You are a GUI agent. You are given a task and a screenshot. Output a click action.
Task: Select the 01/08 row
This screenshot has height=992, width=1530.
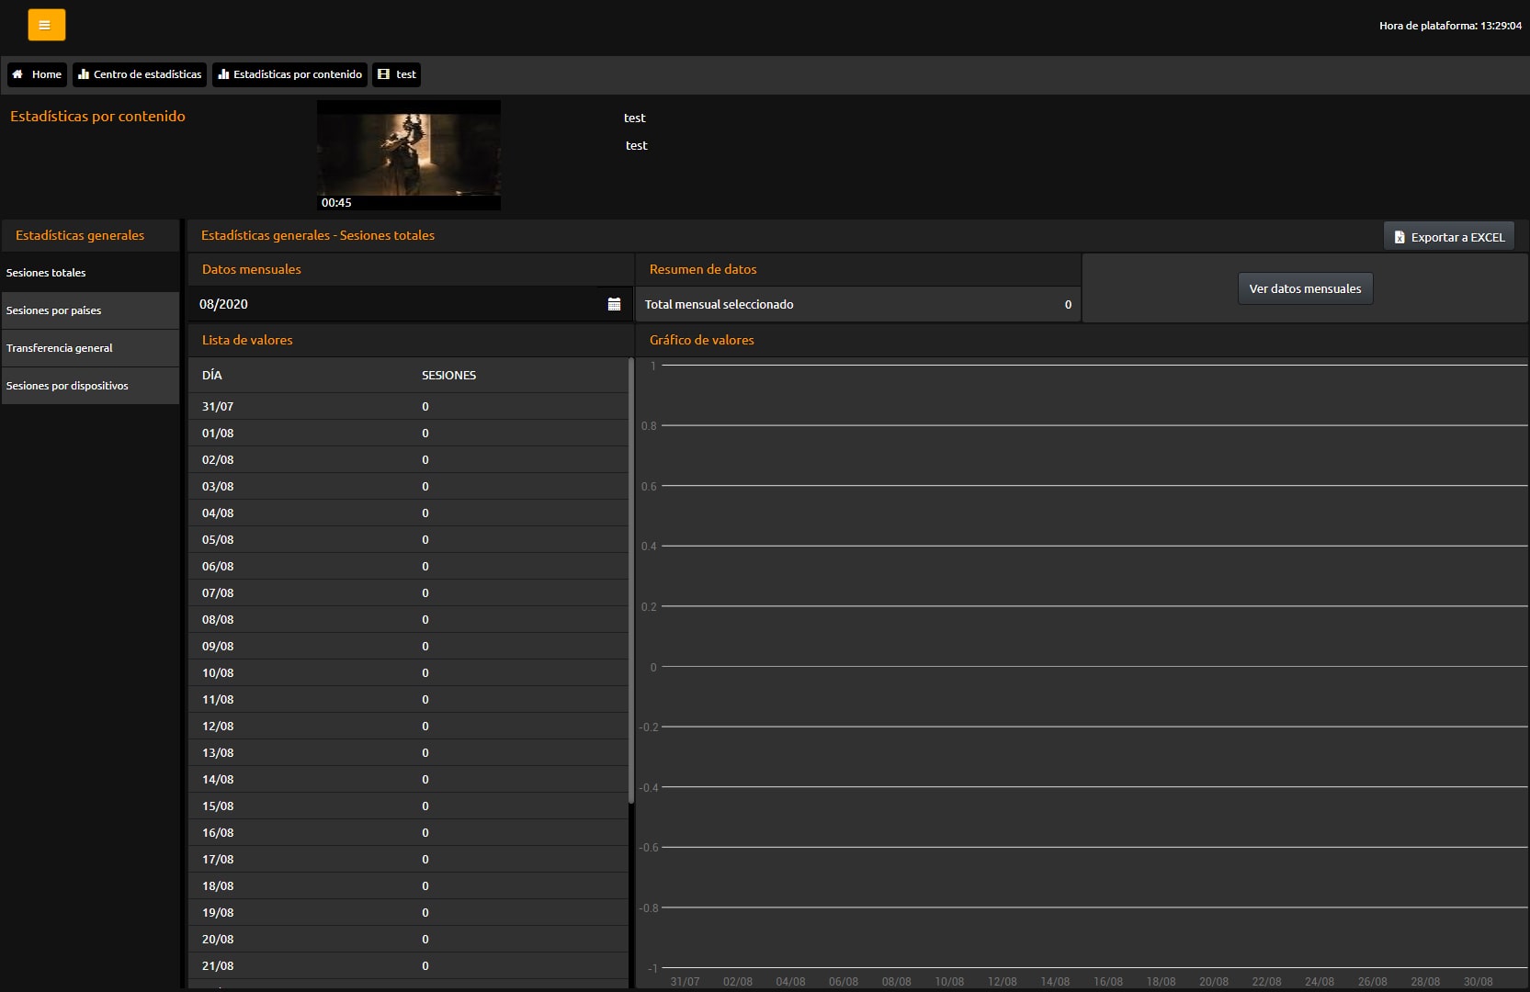tap(408, 433)
